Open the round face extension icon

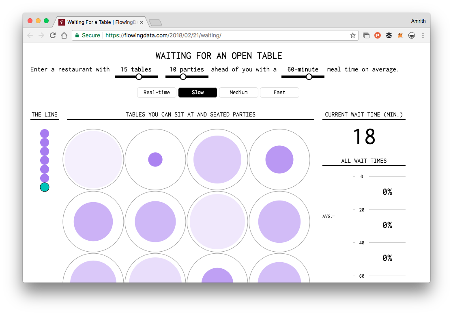coord(411,35)
